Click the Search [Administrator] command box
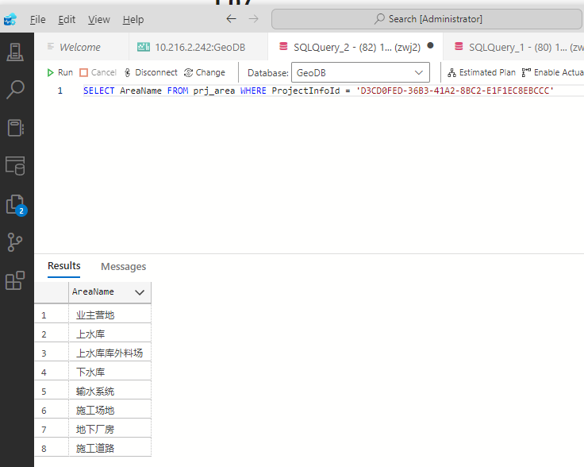This screenshot has width=584, height=467. [427, 19]
